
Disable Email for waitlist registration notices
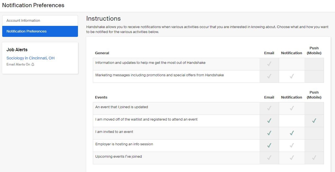(x=269, y=121)
